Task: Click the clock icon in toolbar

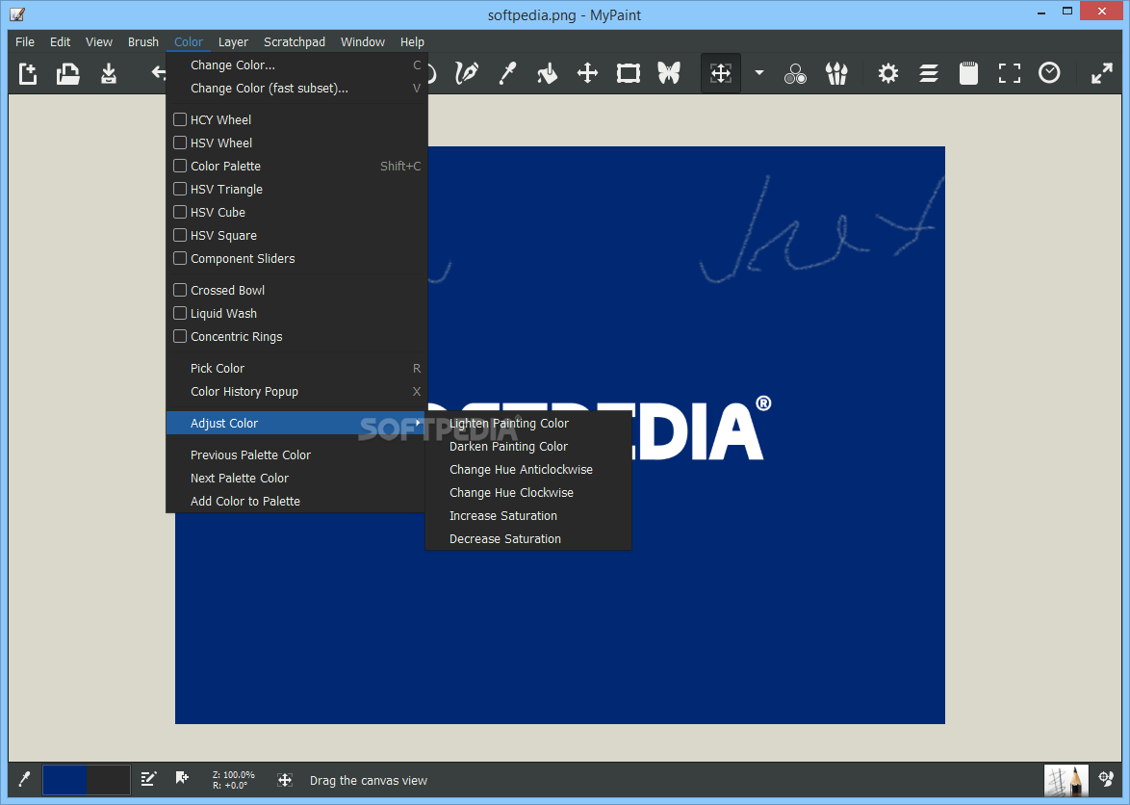Action: [1049, 73]
